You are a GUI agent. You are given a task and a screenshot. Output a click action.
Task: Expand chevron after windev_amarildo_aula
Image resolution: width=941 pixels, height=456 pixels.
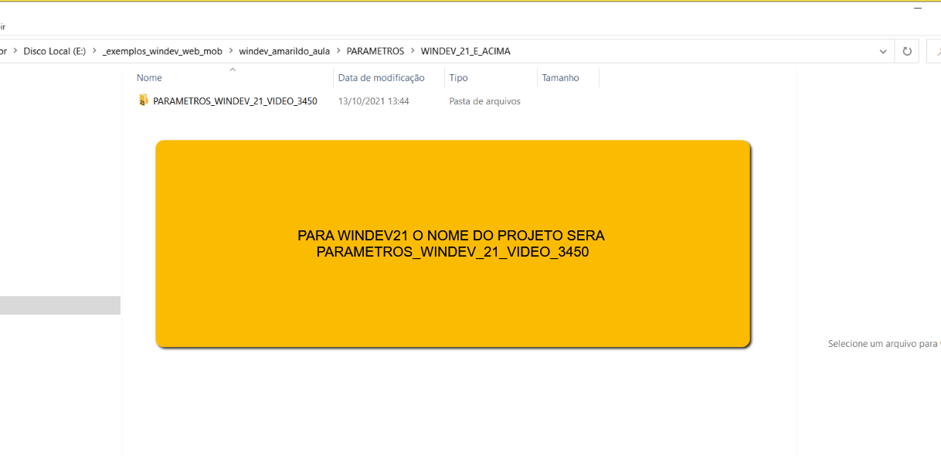point(338,51)
